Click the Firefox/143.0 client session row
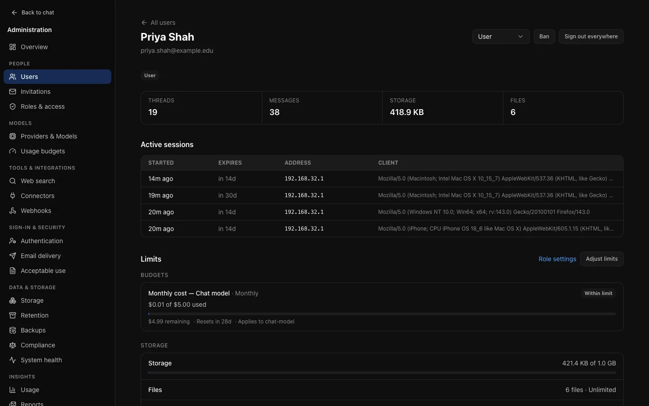 point(382,212)
